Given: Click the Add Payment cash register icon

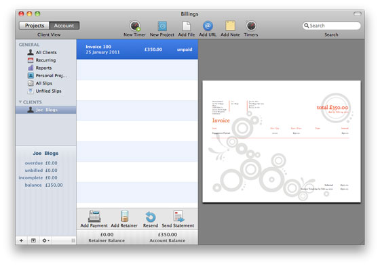Looking at the screenshot, I should [x=94, y=216].
